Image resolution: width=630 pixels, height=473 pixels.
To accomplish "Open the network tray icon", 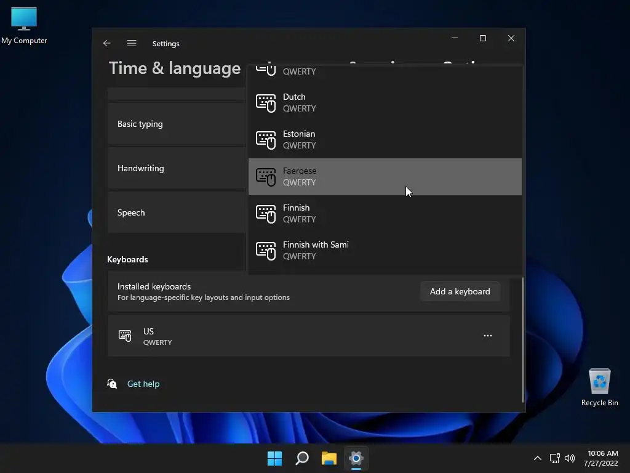I will point(555,458).
